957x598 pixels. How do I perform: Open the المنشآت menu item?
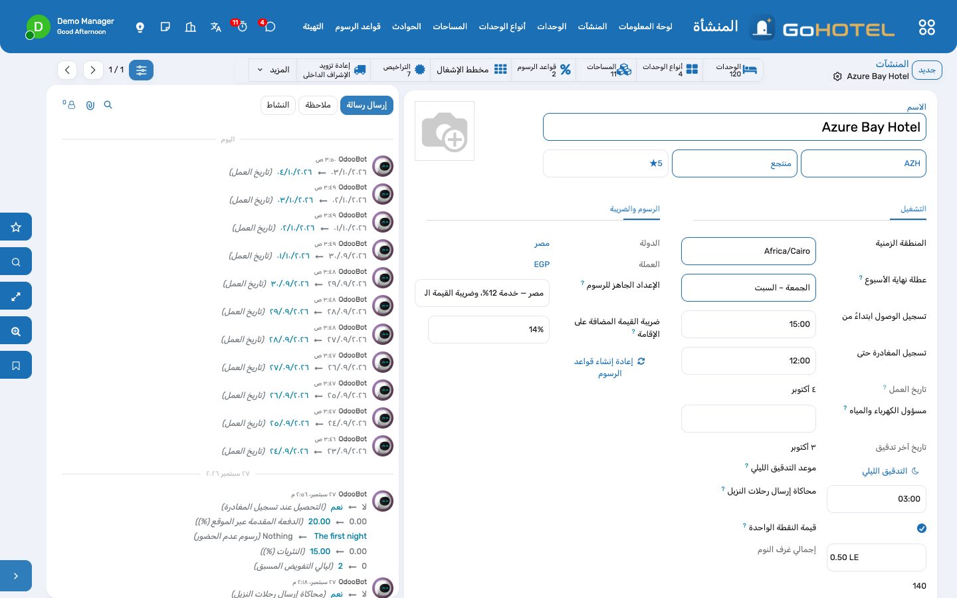(592, 27)
